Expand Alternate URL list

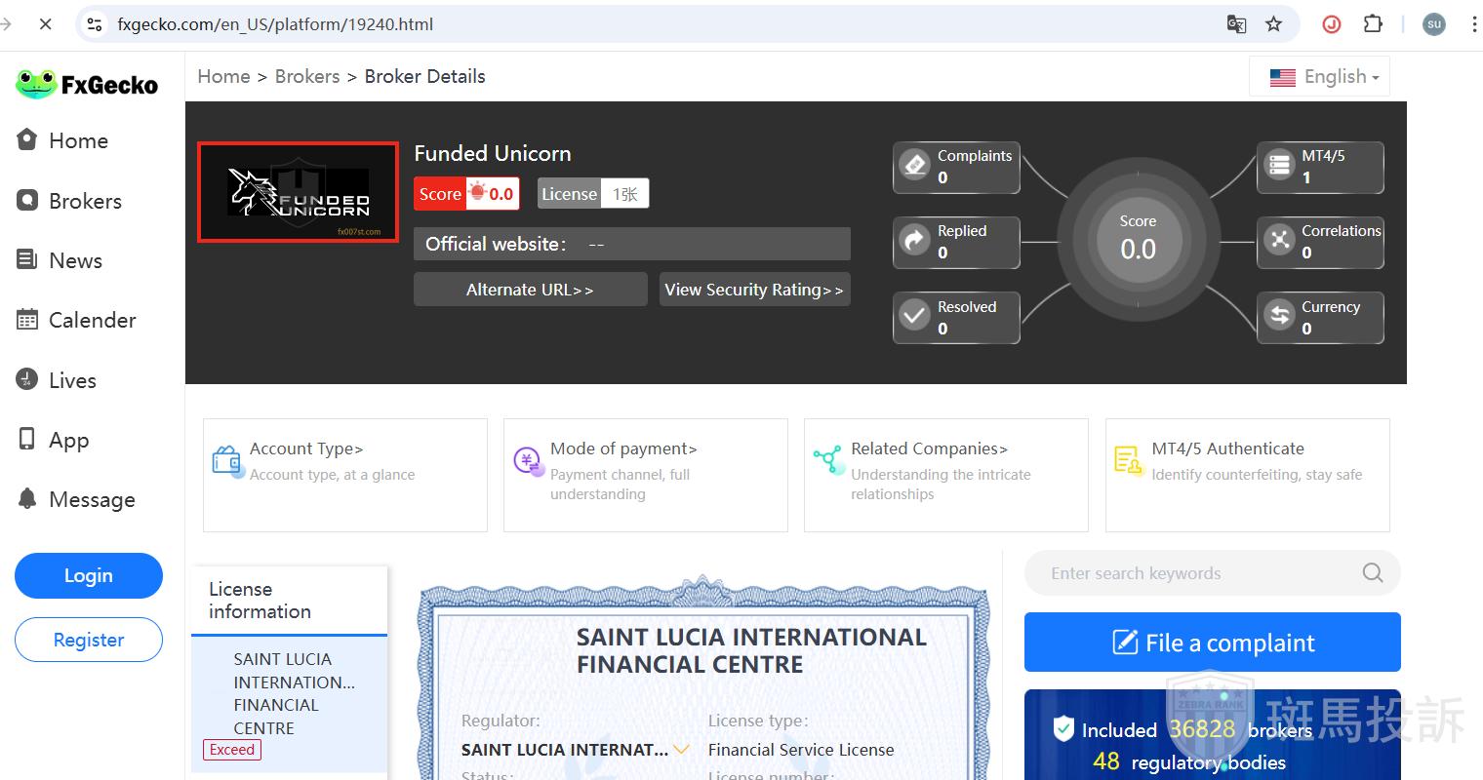(x=530, y=290)
